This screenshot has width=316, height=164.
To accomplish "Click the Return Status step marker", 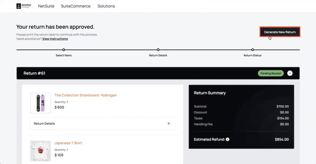I will [252, 49].
